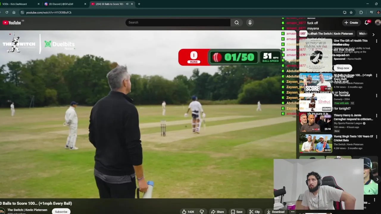Clip the video with the scissors button
Viewport: 381px width, 214px height.
coord(254,212)
